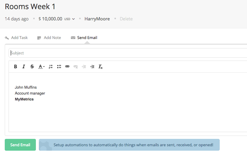Decrease indent of the paragraph
The image size is (247, 156).
coord(84,67)
